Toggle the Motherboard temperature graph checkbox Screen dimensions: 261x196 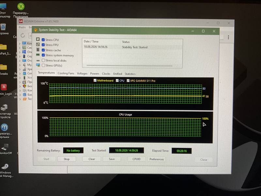click(95, 80)
